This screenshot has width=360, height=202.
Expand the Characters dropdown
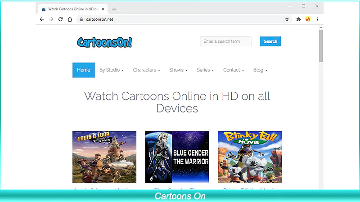[x=147, y=70]
